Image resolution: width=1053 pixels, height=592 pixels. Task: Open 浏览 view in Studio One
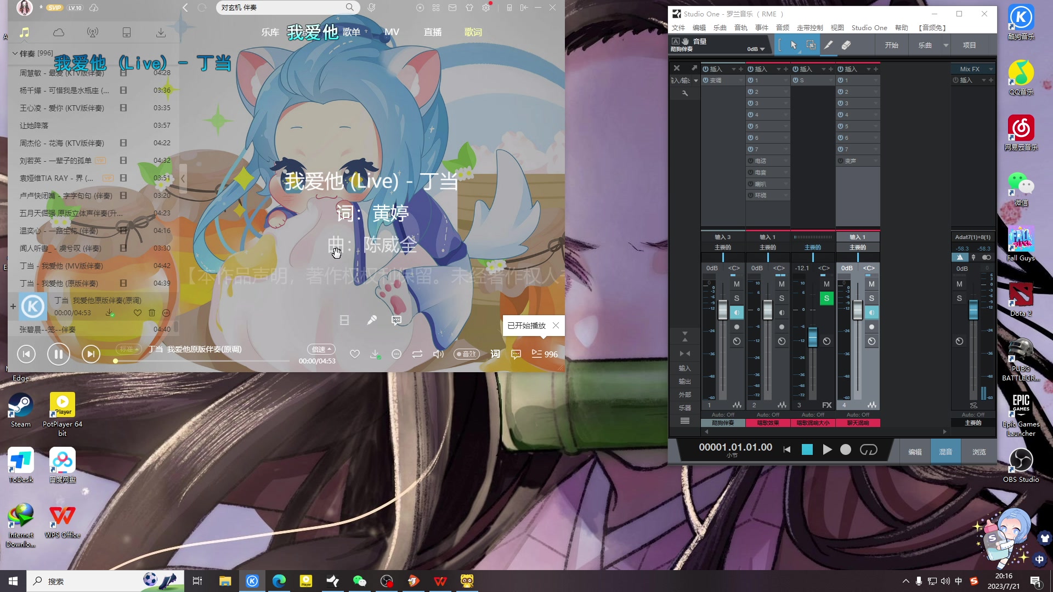[x=979, y=452]
